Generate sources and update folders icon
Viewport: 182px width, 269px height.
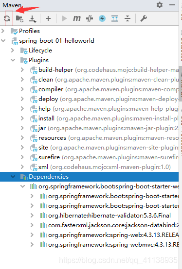click(19, 18)
